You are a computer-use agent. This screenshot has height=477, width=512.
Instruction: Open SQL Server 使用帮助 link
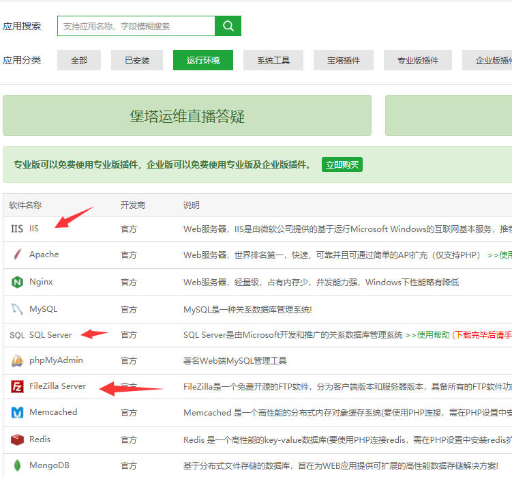[x=430, y=335]
